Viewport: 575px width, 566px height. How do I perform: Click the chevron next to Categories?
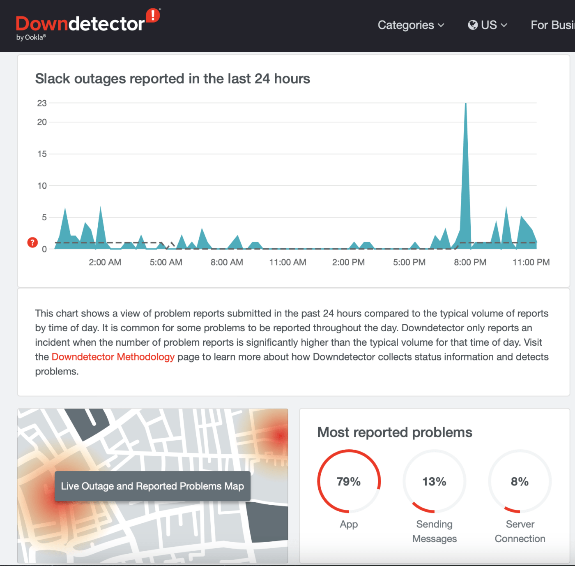[x=441, y=25]
